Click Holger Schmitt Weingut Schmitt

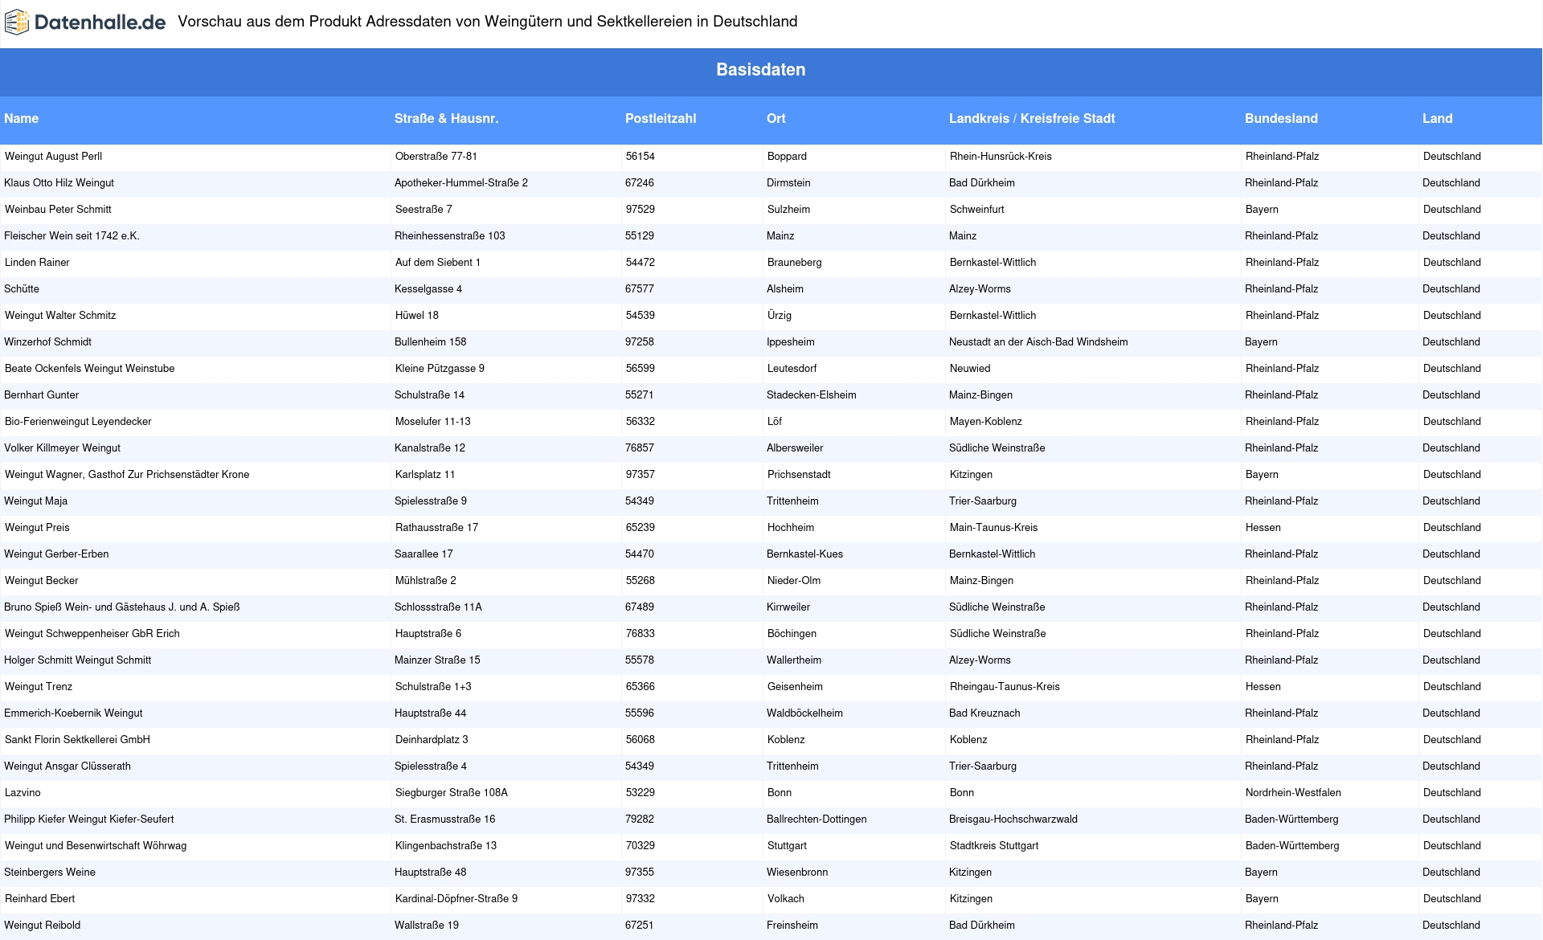(77, 660)
